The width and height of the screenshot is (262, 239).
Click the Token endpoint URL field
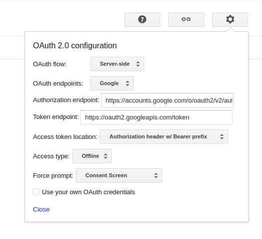click(156, 117)
